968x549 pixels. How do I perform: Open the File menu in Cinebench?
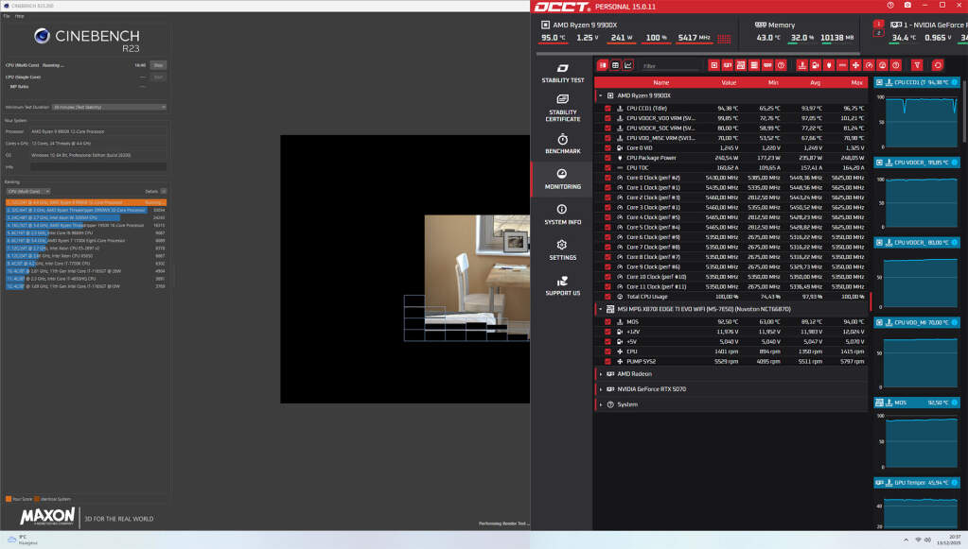[7, 16]
